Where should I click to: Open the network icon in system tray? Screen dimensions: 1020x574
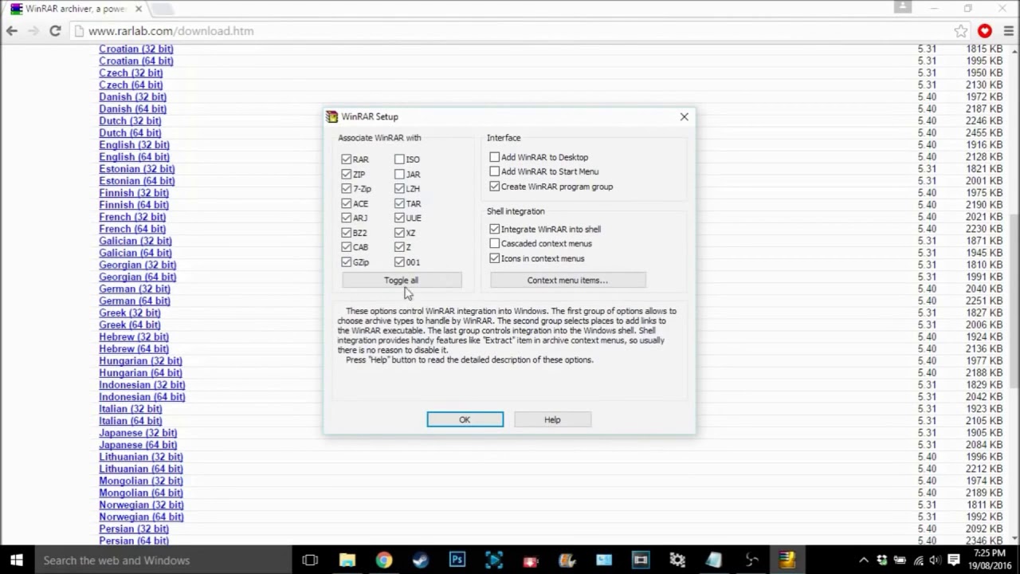(918, 560)
